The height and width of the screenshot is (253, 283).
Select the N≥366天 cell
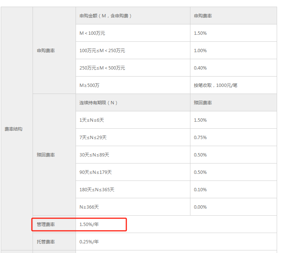[x=89, y=207]
